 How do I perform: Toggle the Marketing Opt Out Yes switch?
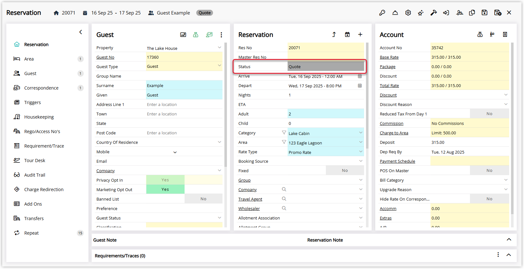click(165, 189)
